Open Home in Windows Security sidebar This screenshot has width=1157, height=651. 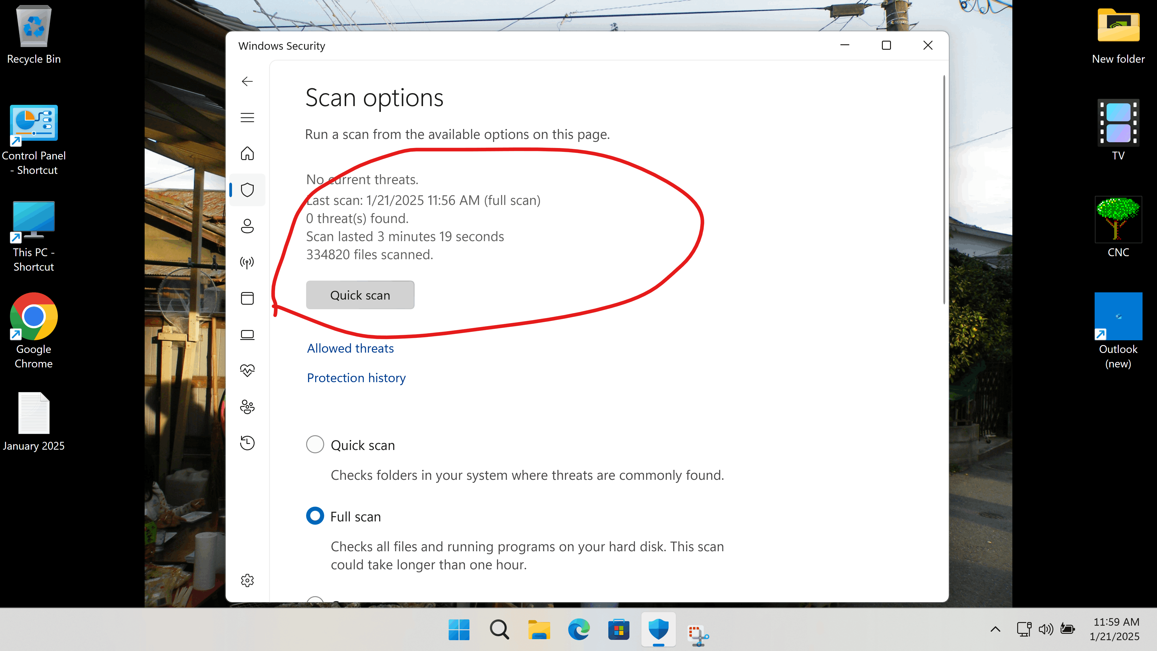coord(247,154)
